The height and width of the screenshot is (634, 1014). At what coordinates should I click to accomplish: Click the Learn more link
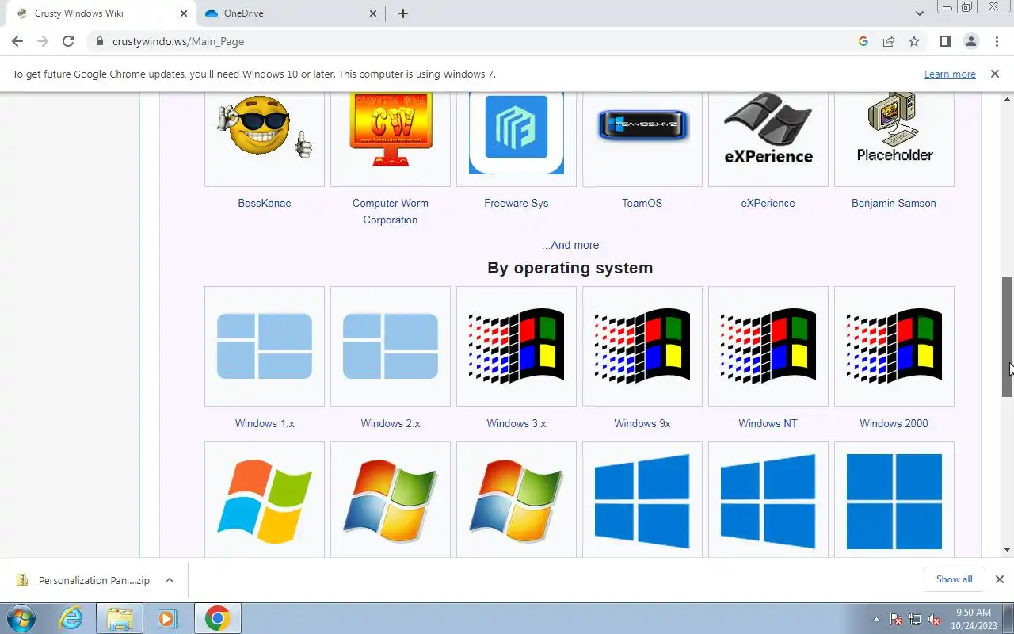950,74
